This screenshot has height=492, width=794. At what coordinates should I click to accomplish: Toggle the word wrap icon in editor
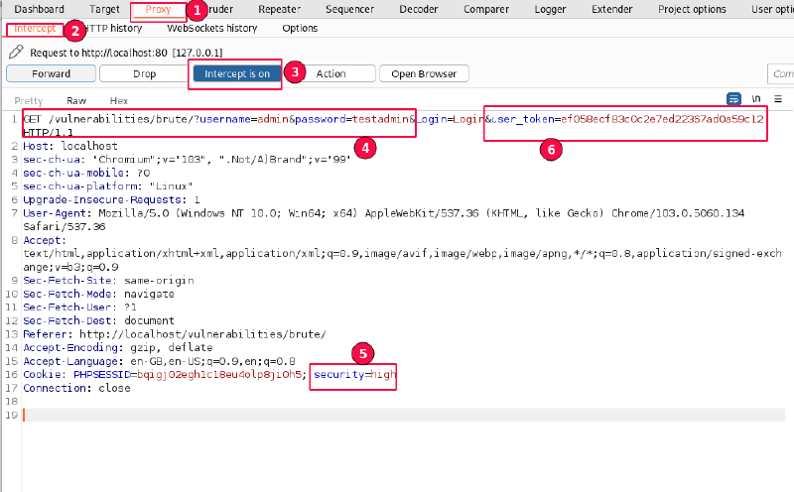734,100
